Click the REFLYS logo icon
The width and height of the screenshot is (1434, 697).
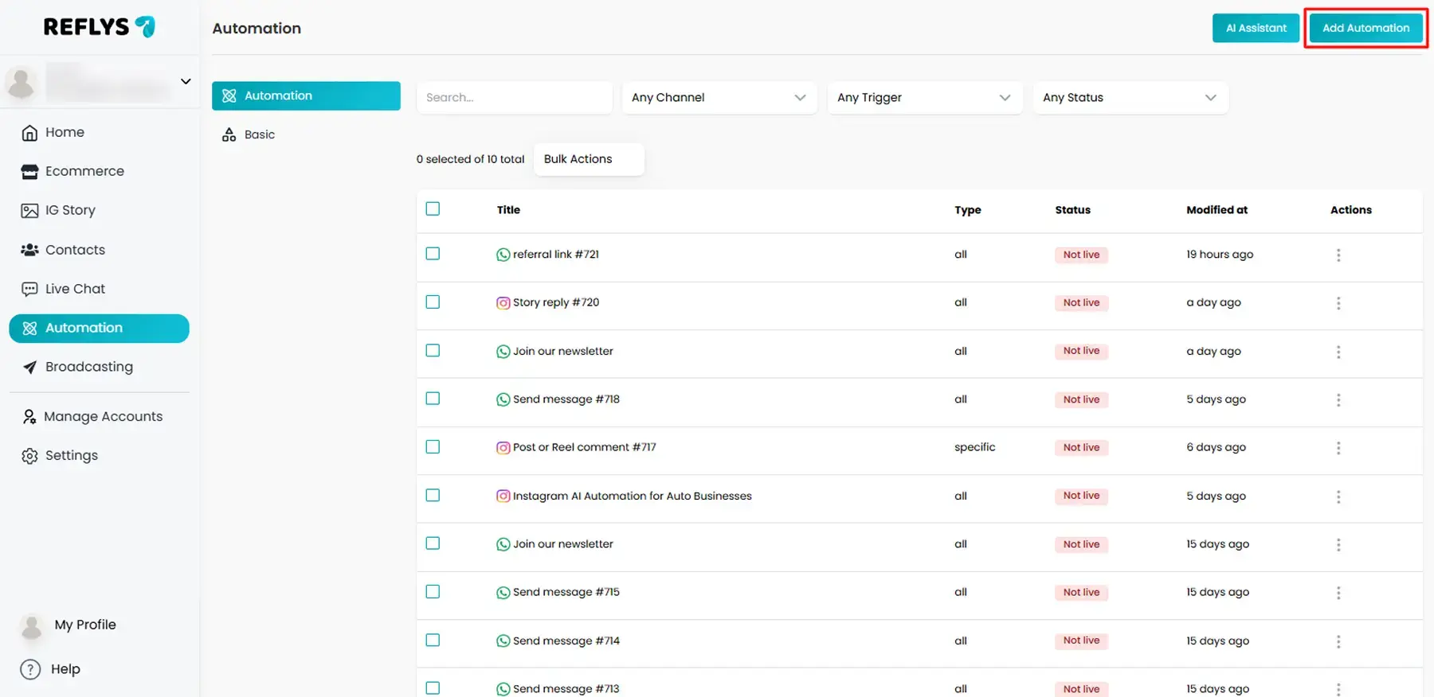145,27
